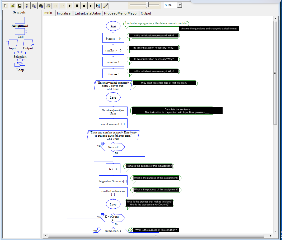
Task: Run the flowchart with the Play icon
Action: pyautogui.click(x=69, y=5)
